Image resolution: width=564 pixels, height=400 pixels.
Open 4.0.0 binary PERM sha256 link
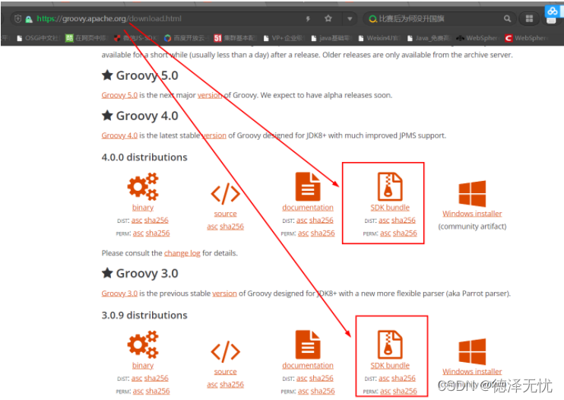click(x=158, y=233)
